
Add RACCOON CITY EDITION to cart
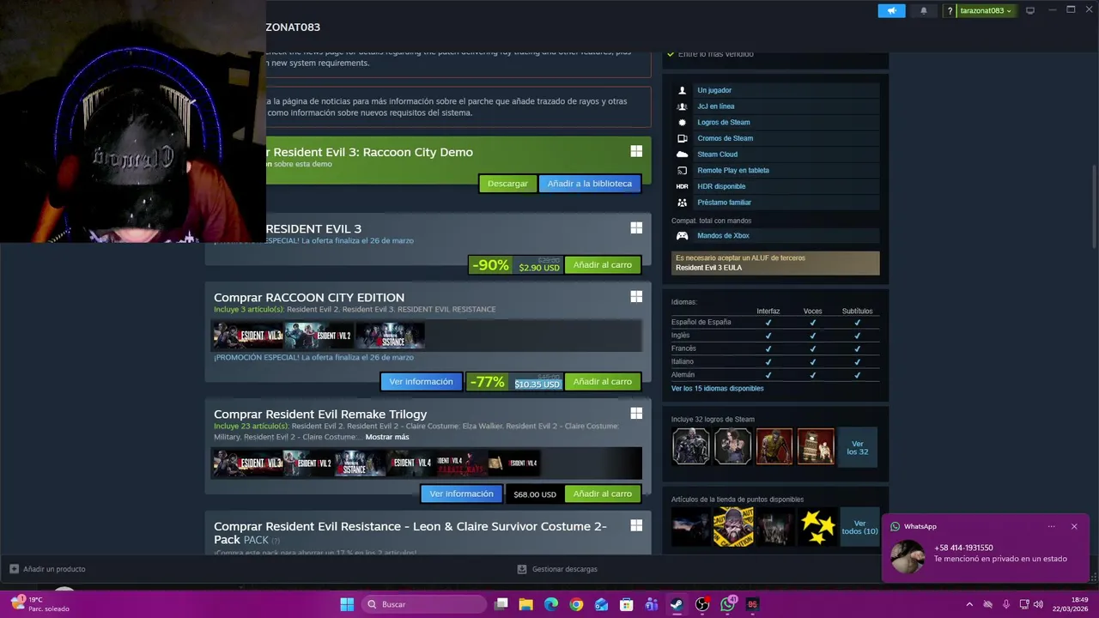click(603, 382)
